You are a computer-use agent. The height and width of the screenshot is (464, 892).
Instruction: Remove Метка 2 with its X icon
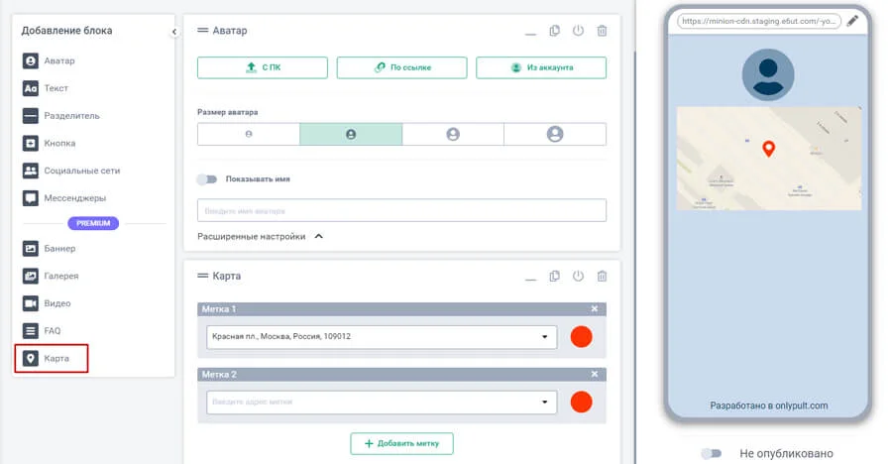(595, 374)
